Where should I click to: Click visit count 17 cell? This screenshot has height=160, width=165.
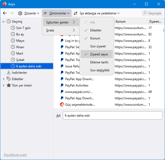tap(150, 28)
